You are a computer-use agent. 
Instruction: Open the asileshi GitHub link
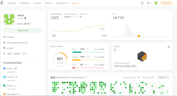(10, 48)
